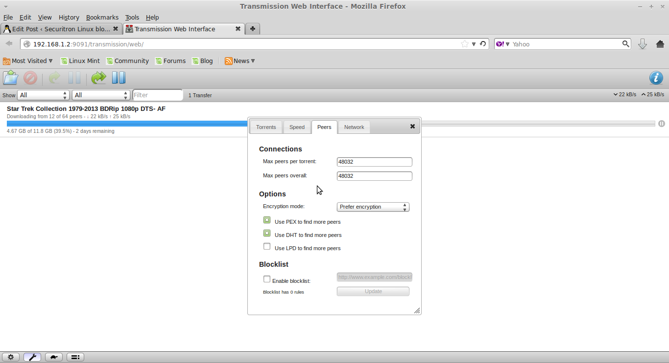Select the Peers preferences tab
Screen dimensions: 669x363
pyautogui.click(x=324, y=127)
